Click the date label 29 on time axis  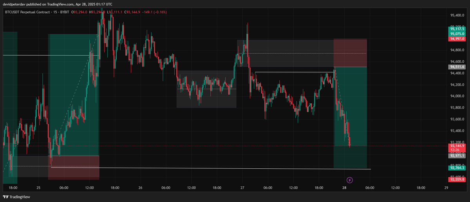[x=446, y=188]
